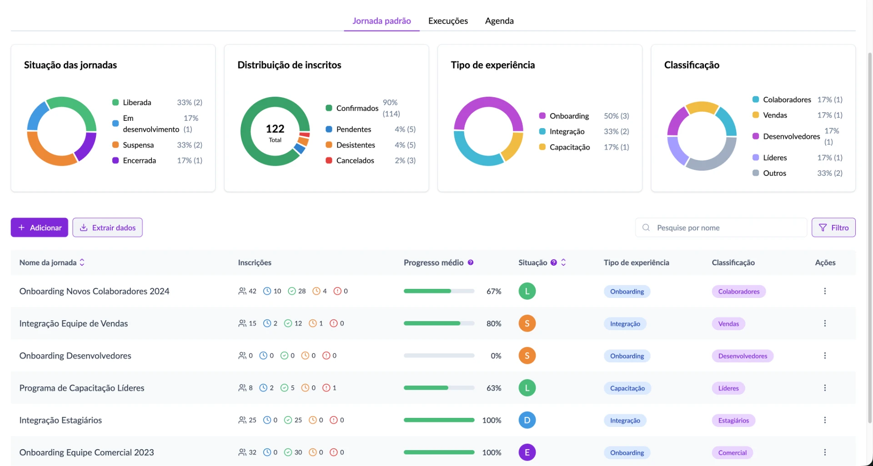The width and height of the screenshot is (873, 466).
Task: Click the Cancelados legend color swatch
Action: click(x=329, y=160)
